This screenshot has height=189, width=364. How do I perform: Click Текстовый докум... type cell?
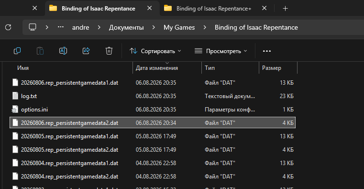[230, 96]
